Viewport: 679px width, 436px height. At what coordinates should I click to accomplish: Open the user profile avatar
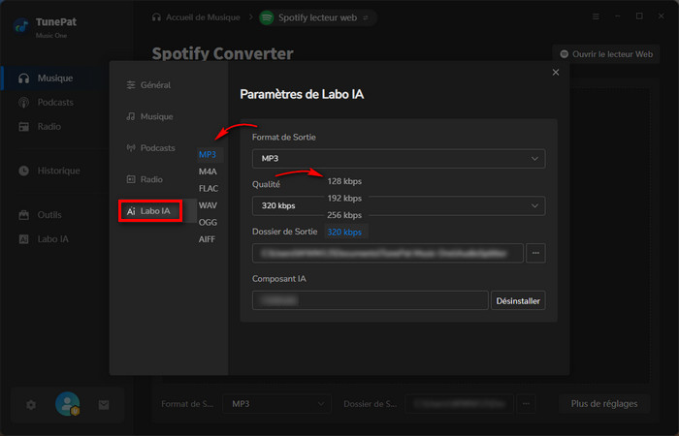[x=68, y=404]
